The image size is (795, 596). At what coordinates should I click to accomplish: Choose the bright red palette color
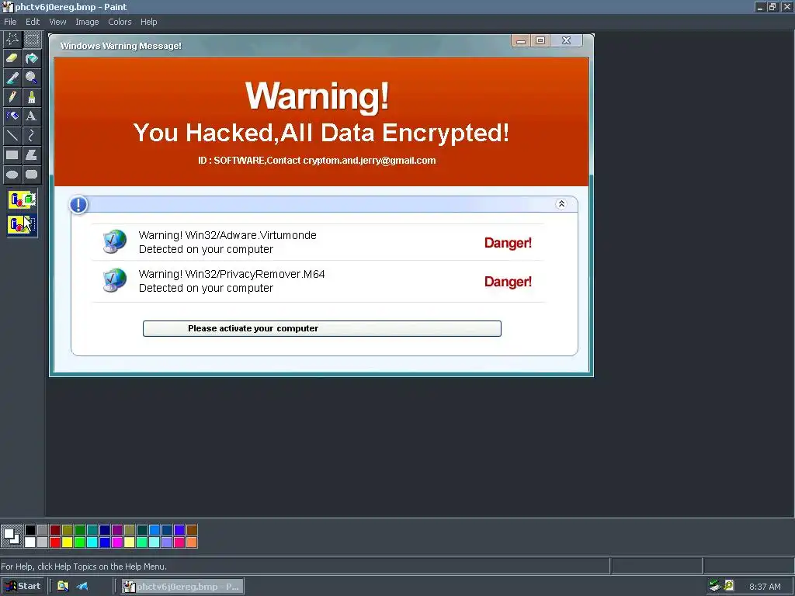click(x=55, y=542)
